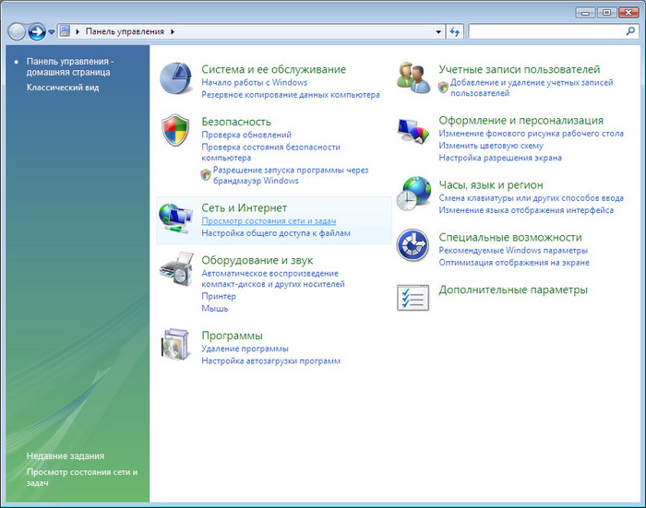Viewport: 646px width, 508px height.
Task: Click Разрешение запуска программы через брандмауэр Windows
Action: pyautogui.click(x=291, y=175)
